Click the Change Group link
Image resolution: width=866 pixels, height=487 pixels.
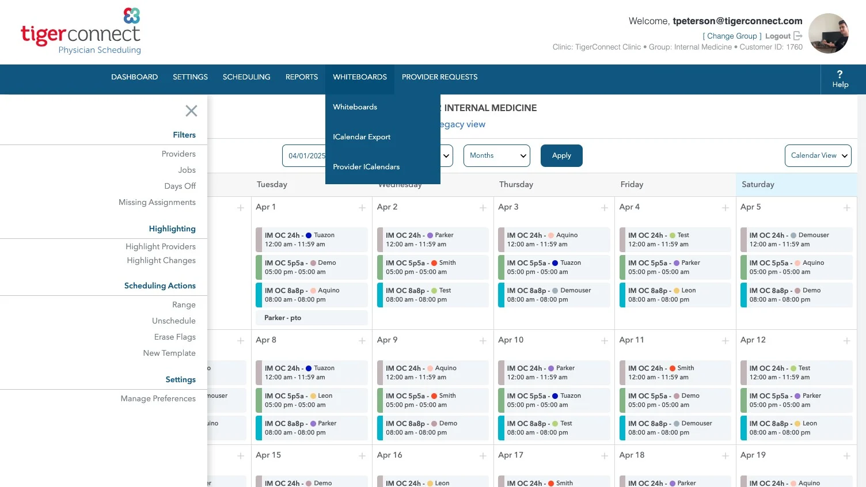click(732, 36)
